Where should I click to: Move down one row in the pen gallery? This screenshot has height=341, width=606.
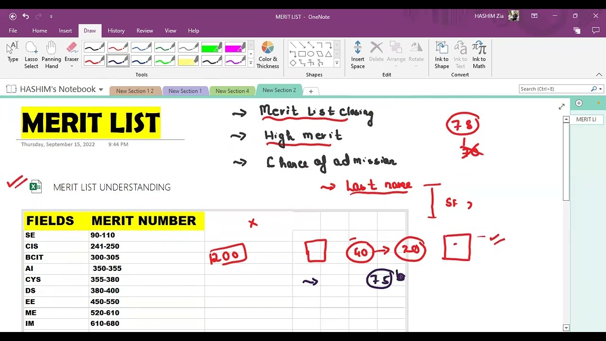(250, 54)
